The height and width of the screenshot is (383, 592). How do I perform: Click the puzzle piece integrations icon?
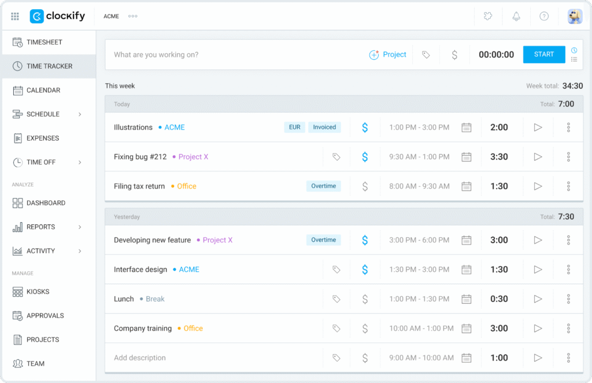pyautogui.click(x=489, y=16)
